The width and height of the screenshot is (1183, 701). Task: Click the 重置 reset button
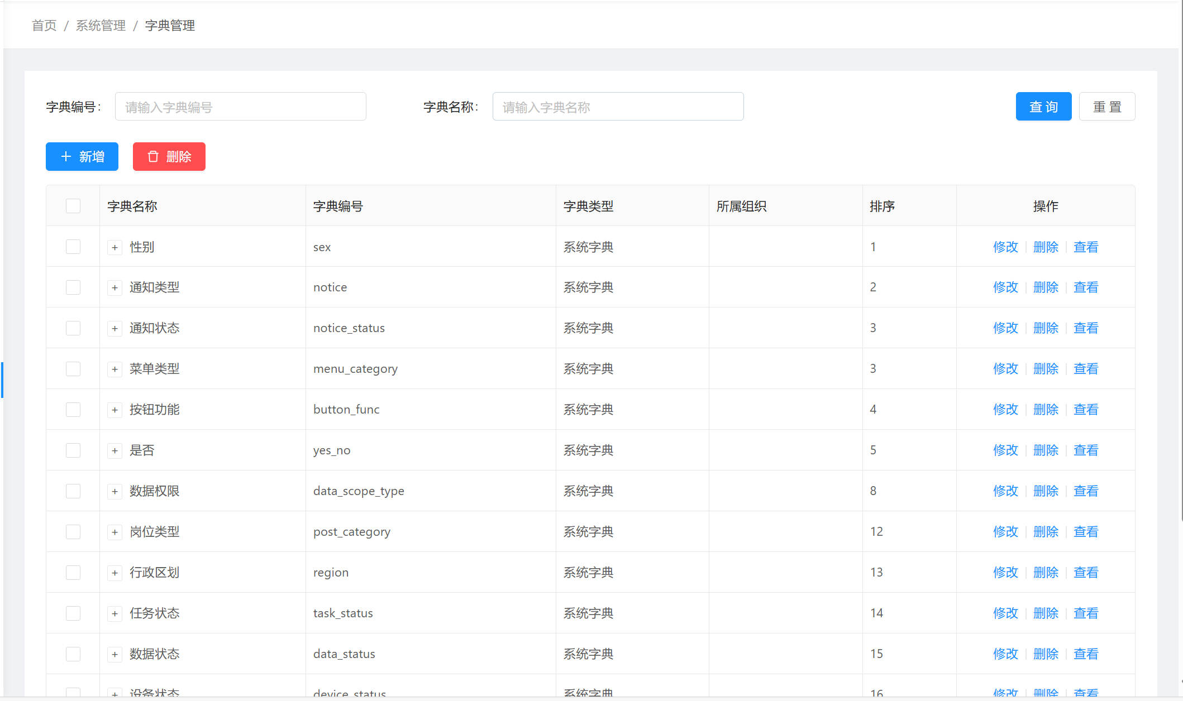pyautogui.click(x=1106, y=106)
